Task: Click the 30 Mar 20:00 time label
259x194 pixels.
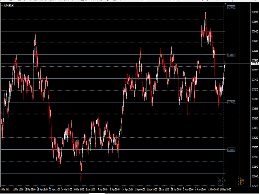Action: coord(79,190)
